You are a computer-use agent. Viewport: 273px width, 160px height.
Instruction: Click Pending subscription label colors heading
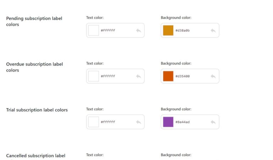click(34, 21)
